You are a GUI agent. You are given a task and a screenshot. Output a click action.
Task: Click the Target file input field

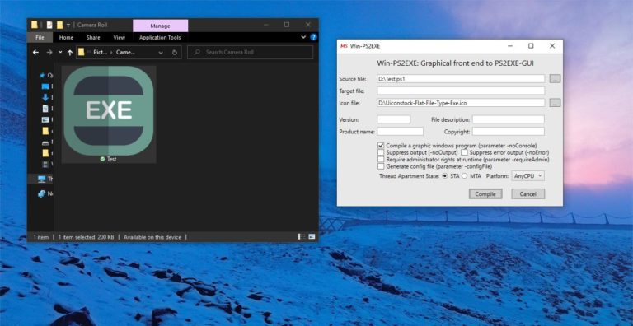pos(461,91)
